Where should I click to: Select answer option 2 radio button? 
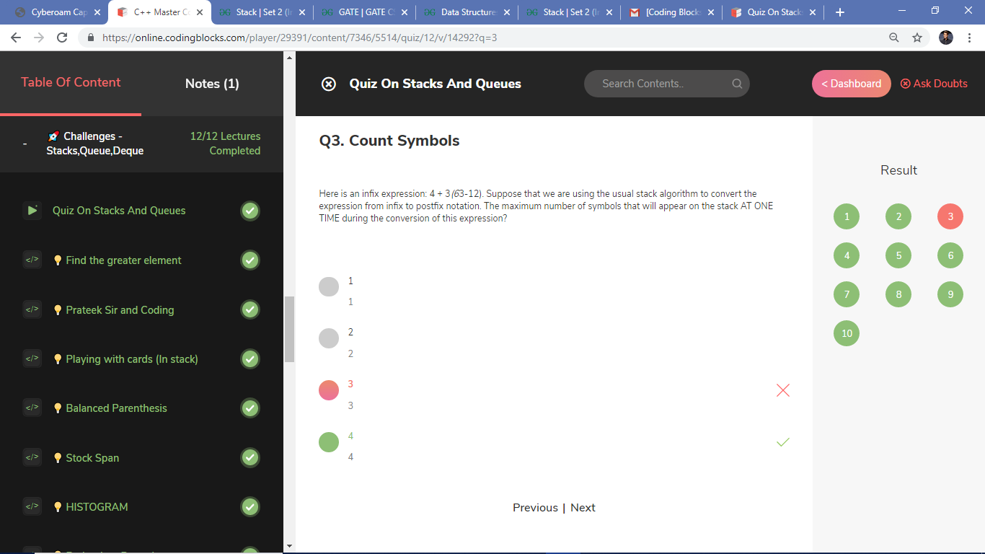tap(329, 338)
